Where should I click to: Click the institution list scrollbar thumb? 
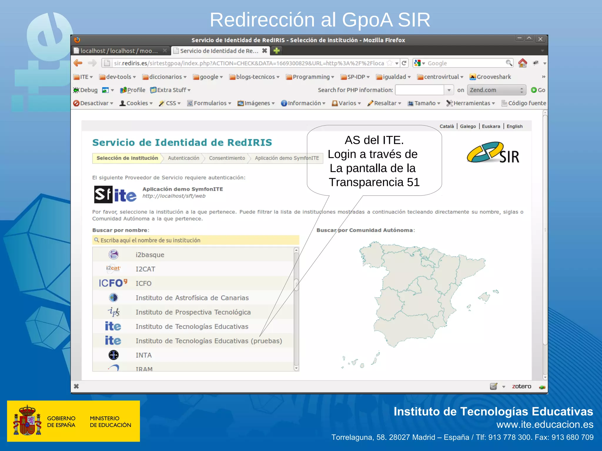point(296,284)
